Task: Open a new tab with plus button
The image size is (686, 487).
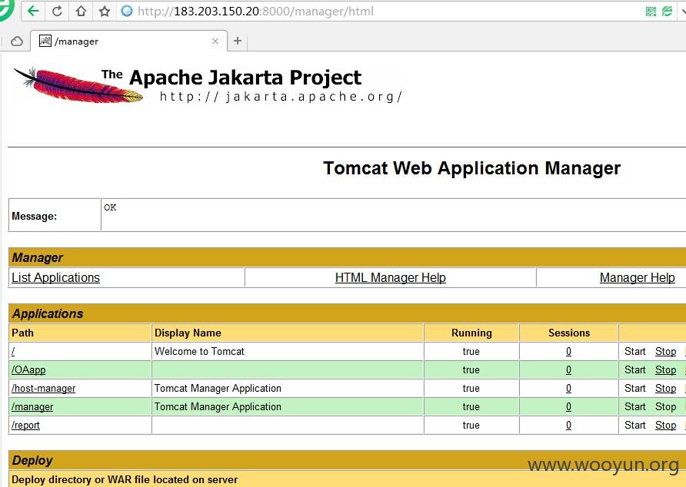Action: click(238, 41)
